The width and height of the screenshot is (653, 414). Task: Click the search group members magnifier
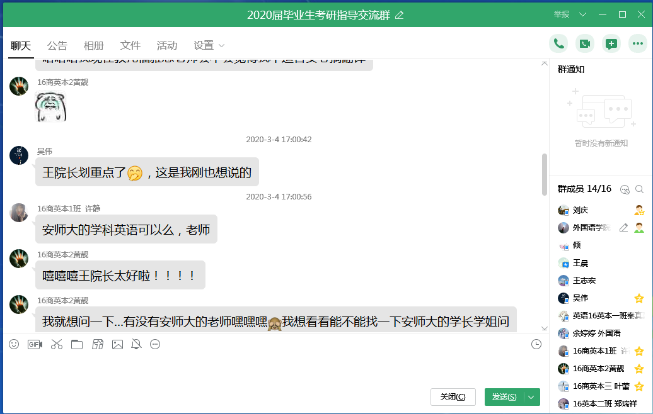coord(639,189)
